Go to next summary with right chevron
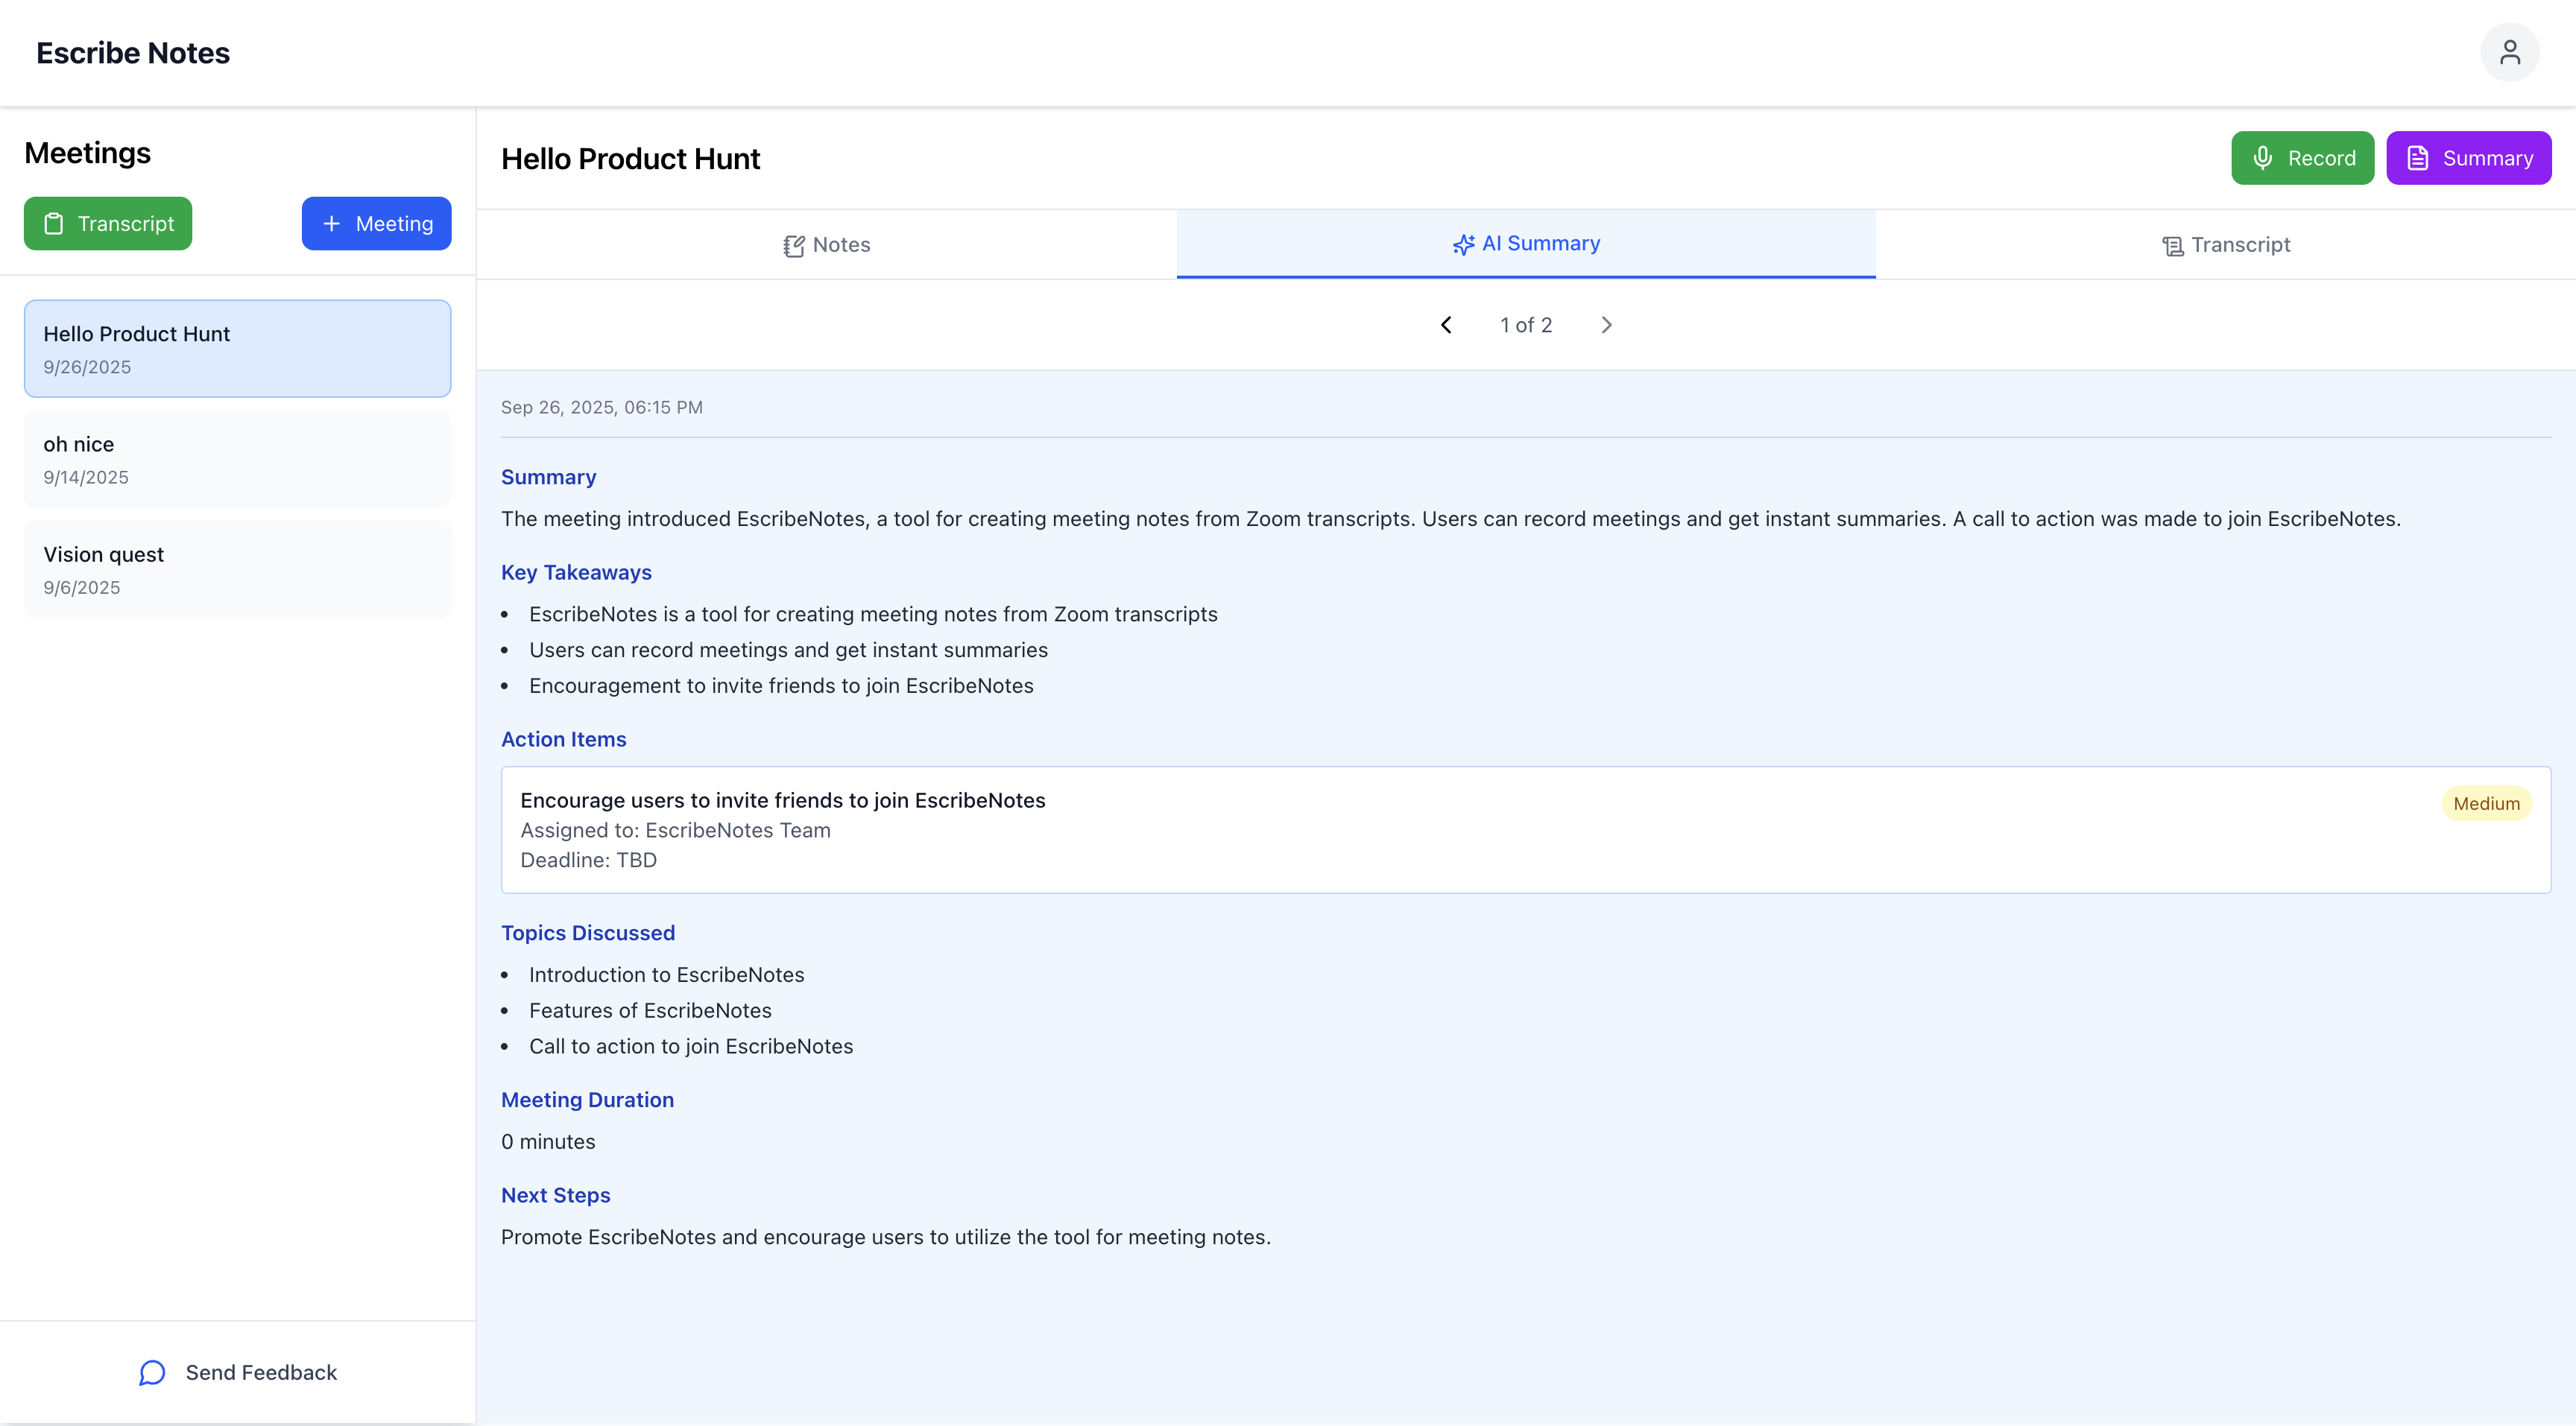Screen dimensions: 2576x1426 [1606, 325]
